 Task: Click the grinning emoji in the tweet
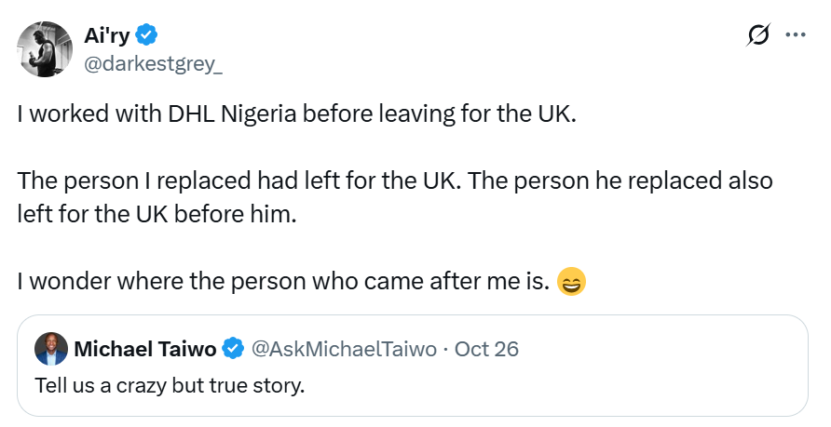point(570,281)
